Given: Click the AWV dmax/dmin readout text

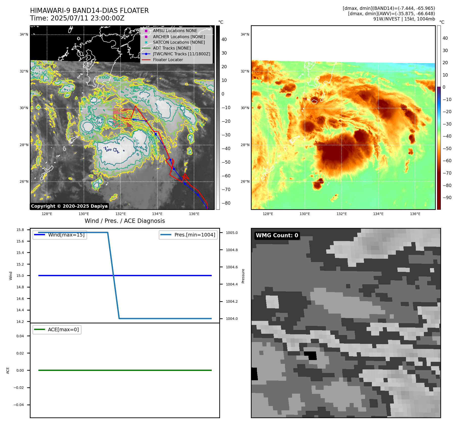Looking at the screenshot, I should pos(392,14).
